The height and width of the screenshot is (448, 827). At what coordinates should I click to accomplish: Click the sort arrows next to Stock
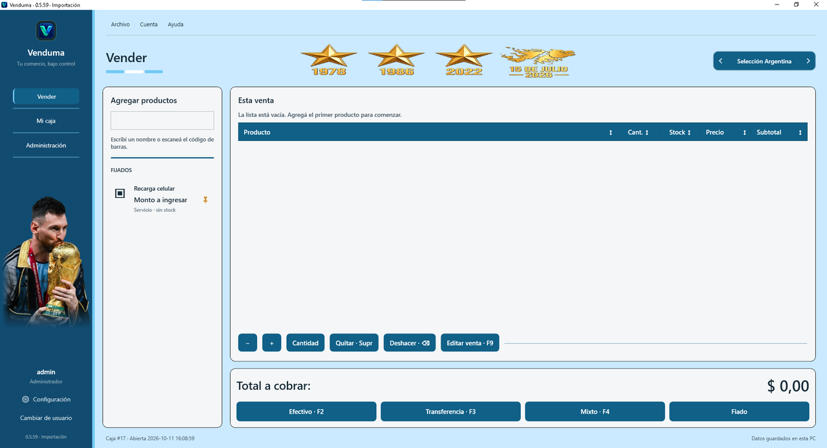click(689, 133)
